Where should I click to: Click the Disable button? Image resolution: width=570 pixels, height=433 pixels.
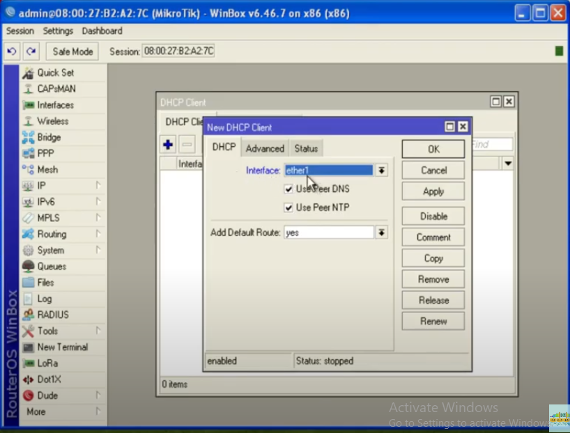(433, 216)
